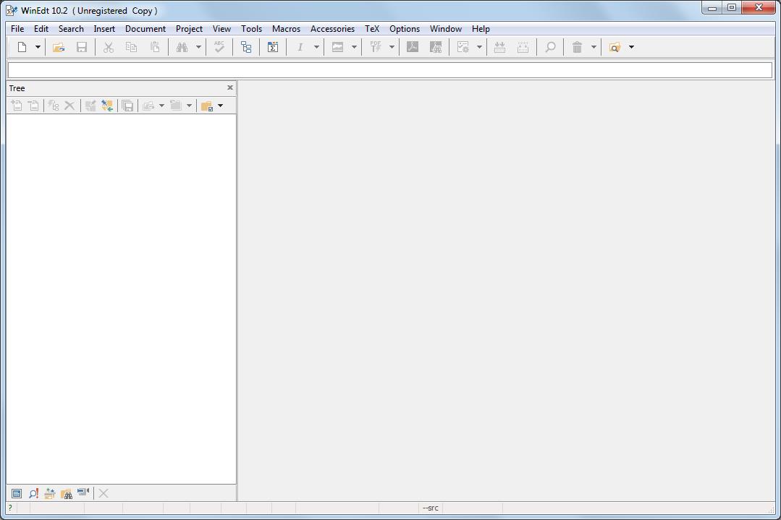Open the Macros menu
Image resolution: width=781 pixels, height=520 pixels.
pyautogui.click(x=286, y=29)
